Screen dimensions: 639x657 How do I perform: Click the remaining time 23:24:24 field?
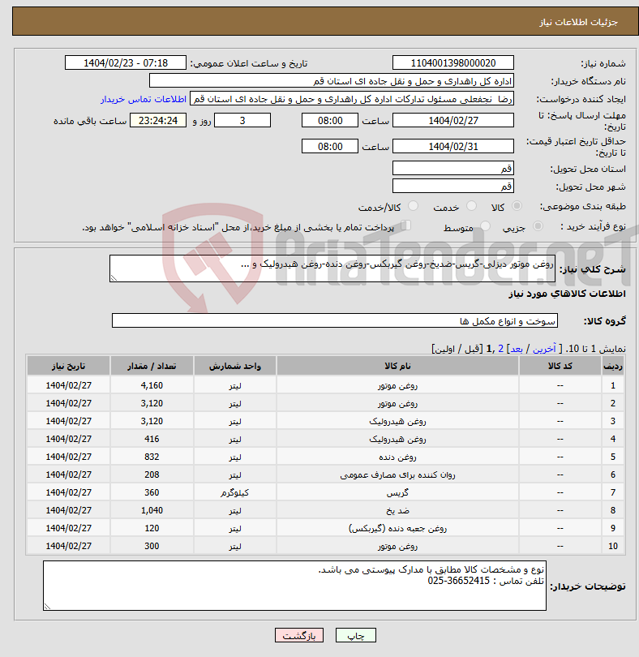click(x=158, y=121)
